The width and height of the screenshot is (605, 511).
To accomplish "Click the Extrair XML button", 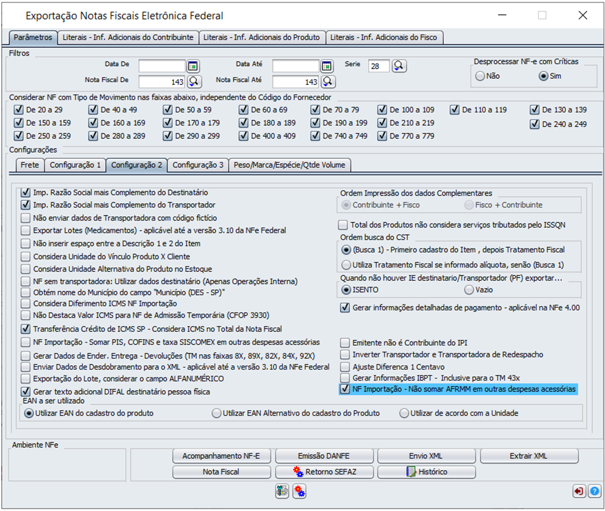I will pos(529,456).
